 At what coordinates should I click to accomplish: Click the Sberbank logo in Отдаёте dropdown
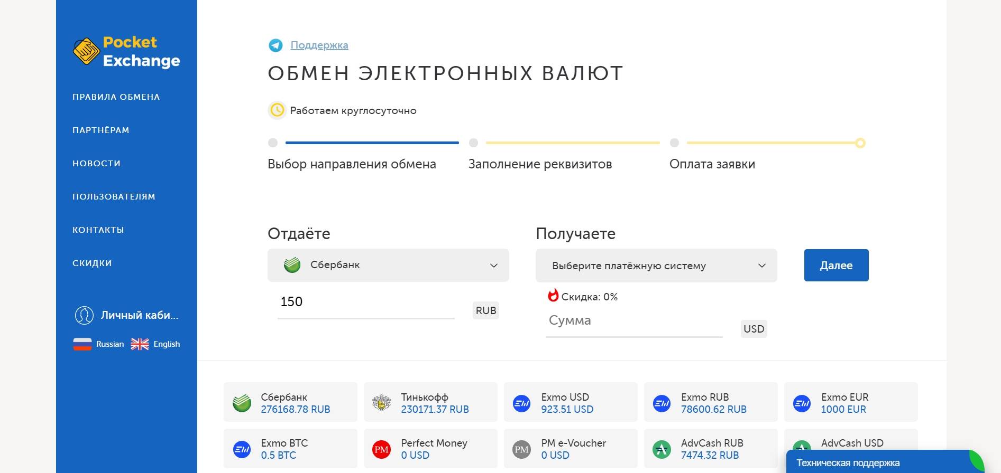pyautogui.click(x=292, y=265)
